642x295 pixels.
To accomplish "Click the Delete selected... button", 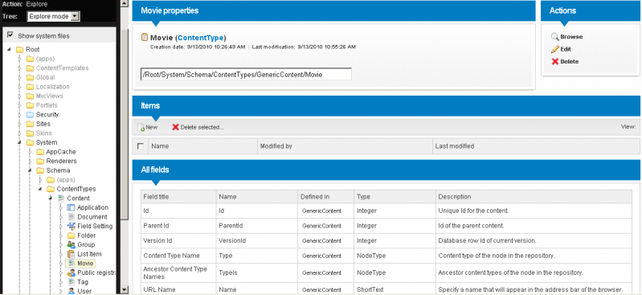I will click(198, 128).
